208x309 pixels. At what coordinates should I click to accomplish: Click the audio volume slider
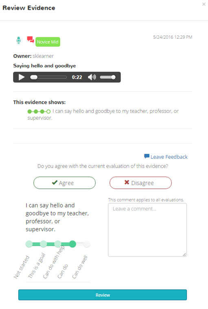(x=107, y=77)
